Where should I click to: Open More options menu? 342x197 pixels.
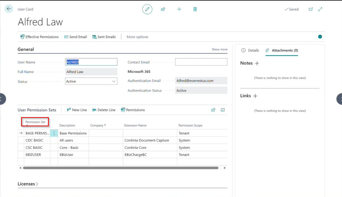point(137,37)
